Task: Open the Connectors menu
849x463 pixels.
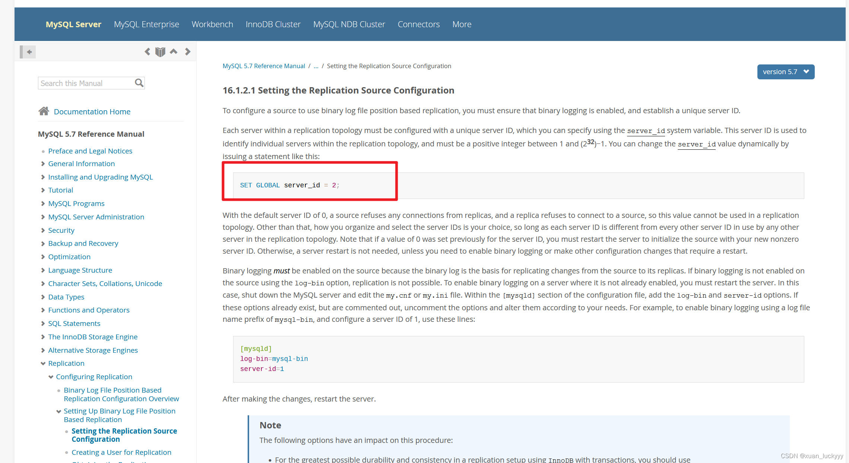Action: 419,24
